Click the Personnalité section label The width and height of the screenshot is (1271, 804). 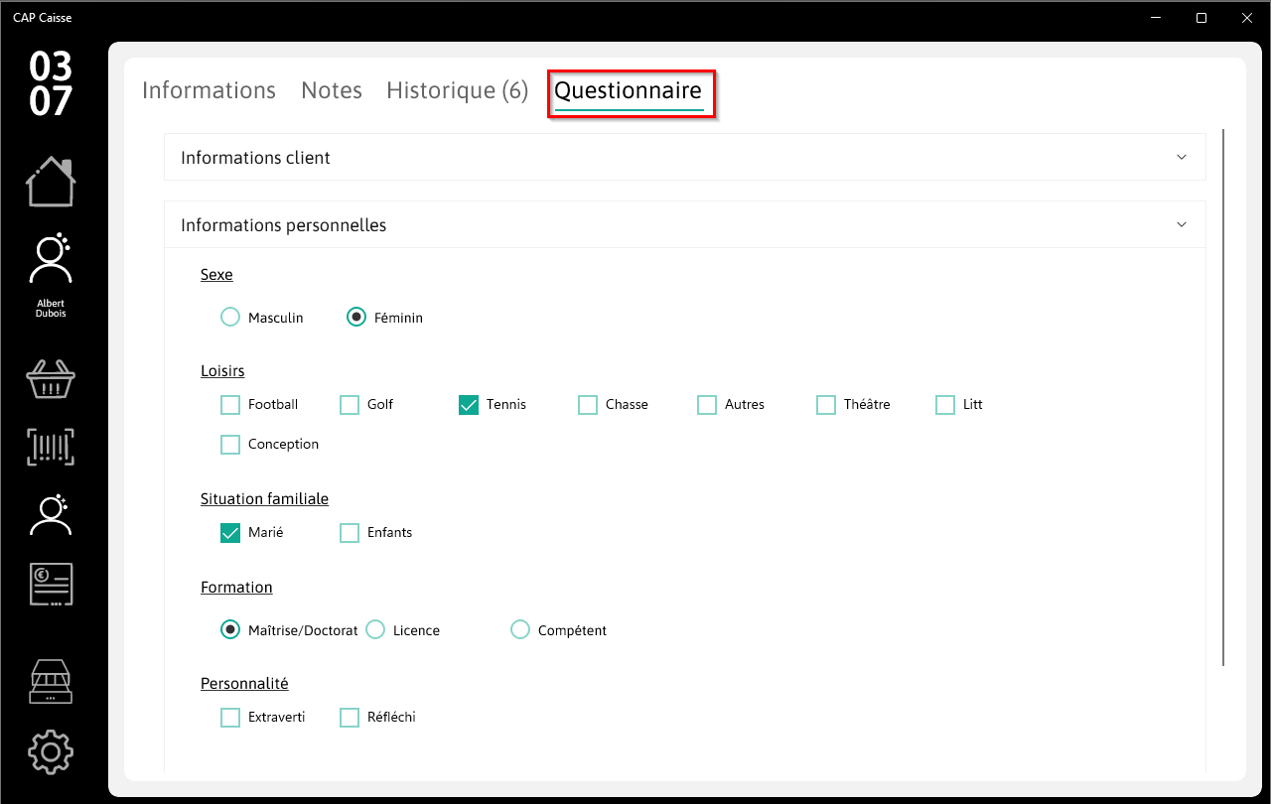[244, 684]
